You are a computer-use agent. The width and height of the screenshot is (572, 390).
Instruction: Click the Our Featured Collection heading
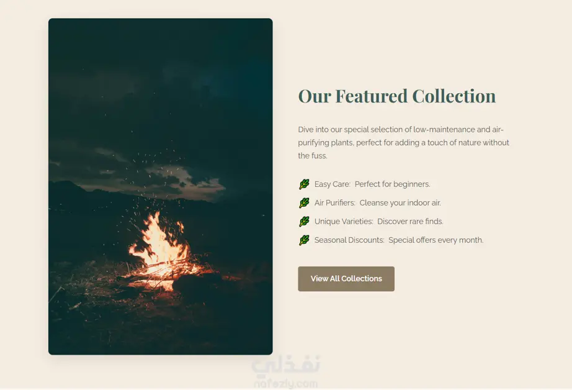click(397, 96)
